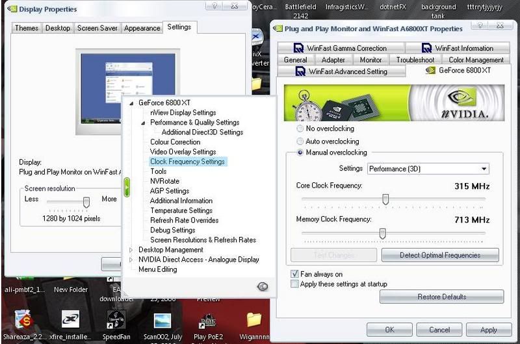This screenshot has width=520, height=344.
Task: Click the Memory Clock Frequency slider handle
Action: (382, 234)
